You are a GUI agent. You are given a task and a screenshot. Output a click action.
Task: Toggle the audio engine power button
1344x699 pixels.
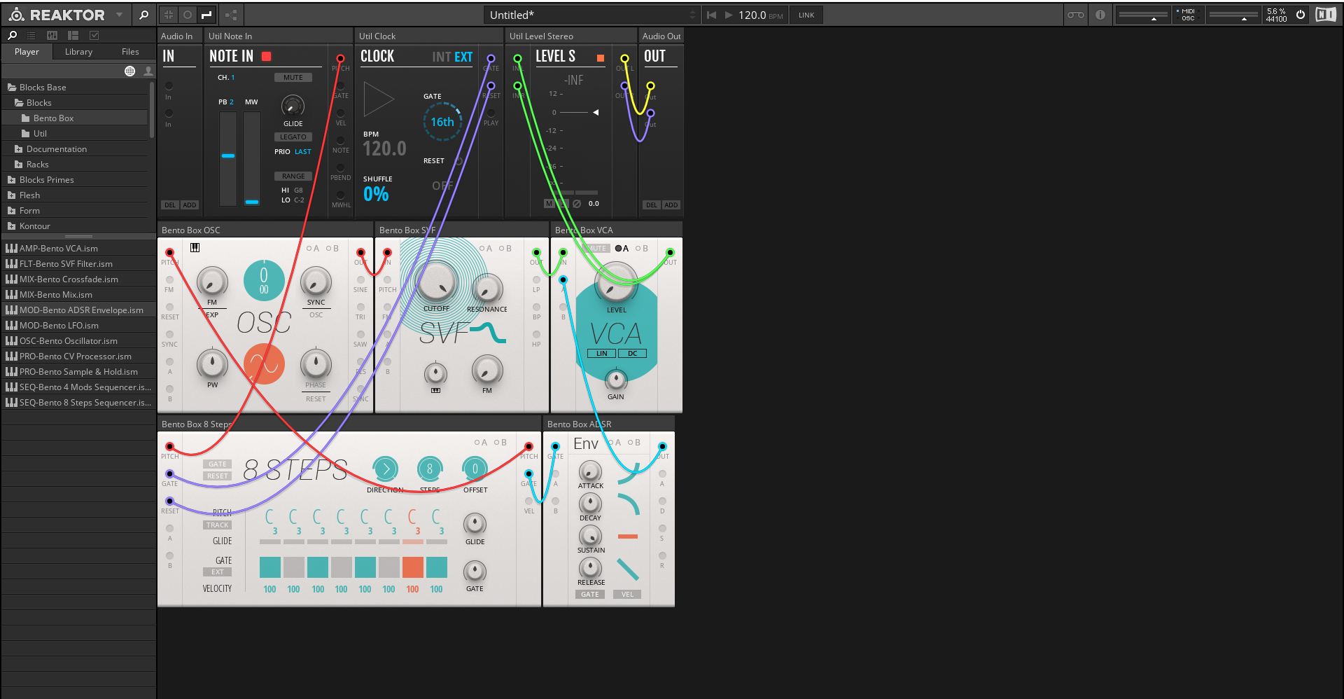pyautogui.click(x=1301, y=15)
